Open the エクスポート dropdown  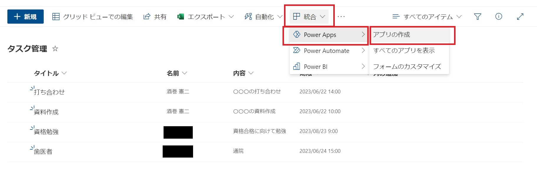click(205, 17)
